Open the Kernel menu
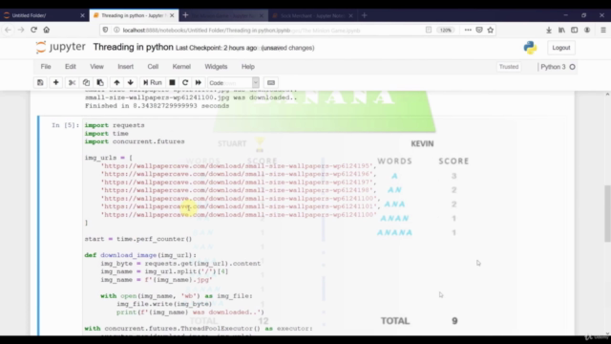The height and width of the screenshot is (344, 611). [x=181, y=67]
